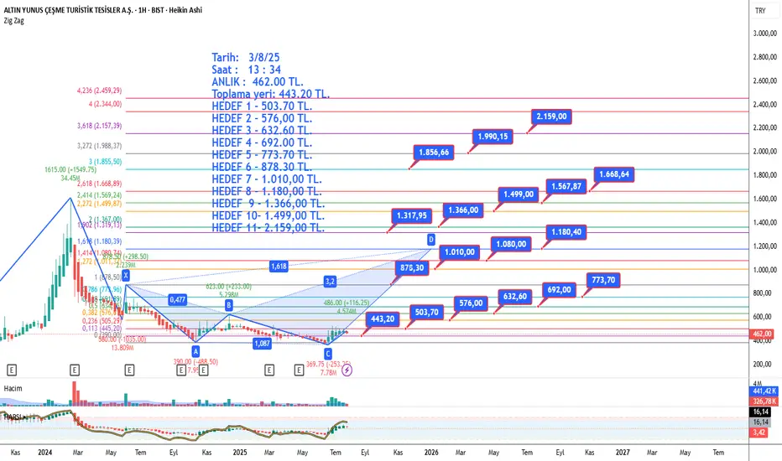Screen dimensions: 782x461
Task: Select the 1.080,00 price callout
Action: click(511, 244)
